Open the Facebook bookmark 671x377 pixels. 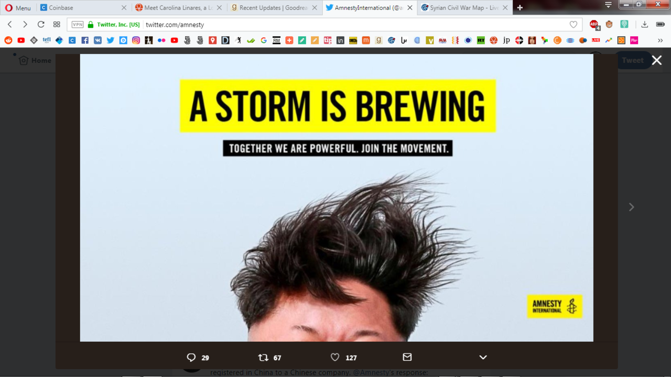click(x=84, y=40)
